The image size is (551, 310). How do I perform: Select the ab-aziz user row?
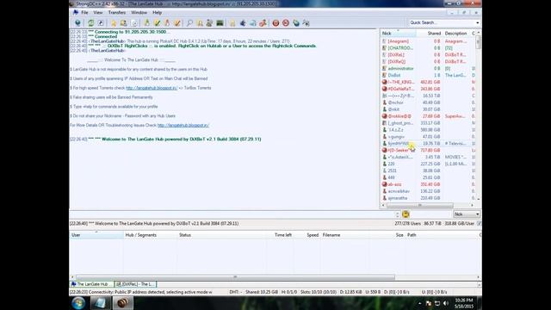[427, 184]
